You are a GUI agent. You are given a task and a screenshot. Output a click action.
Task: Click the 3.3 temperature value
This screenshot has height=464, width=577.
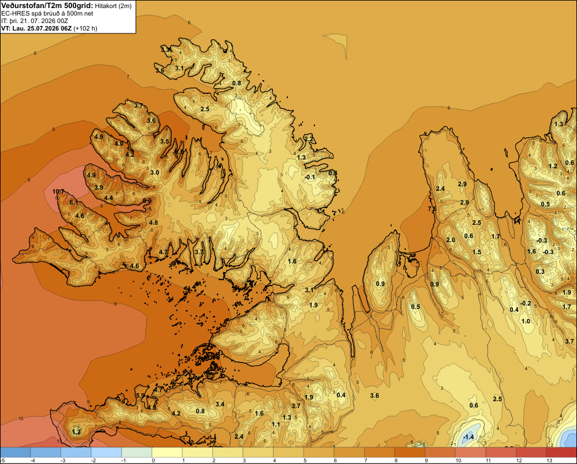click(x=166, y=50)
